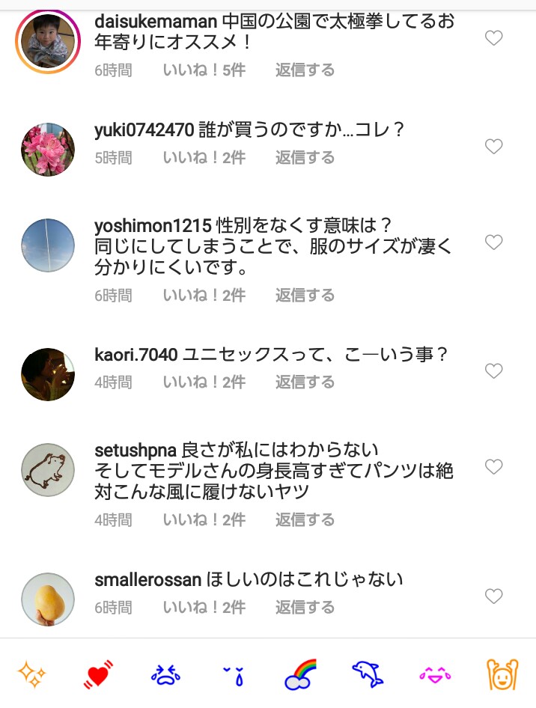Insert the rainbow with cloud emoji

coord(301,674)
